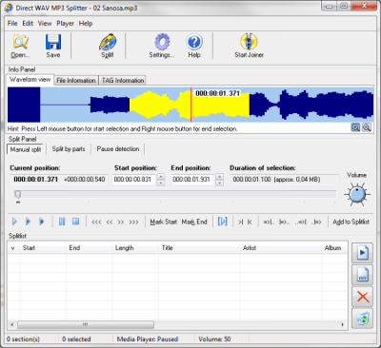Click the double forward >> button
This screenshot has width=381, height=348.
121,222
